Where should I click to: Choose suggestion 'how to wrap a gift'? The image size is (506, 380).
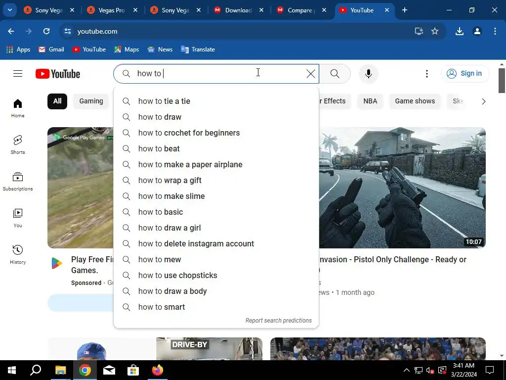coord(216,180)
